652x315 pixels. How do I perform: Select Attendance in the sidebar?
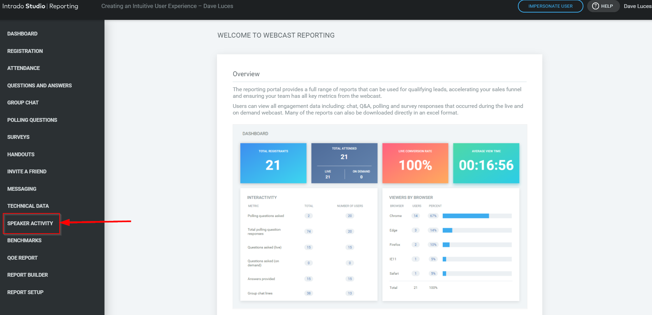pyautogui.click(x=24, y=68)
